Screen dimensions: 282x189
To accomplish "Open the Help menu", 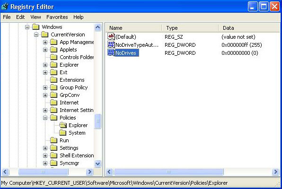I will tap(78, 17).
